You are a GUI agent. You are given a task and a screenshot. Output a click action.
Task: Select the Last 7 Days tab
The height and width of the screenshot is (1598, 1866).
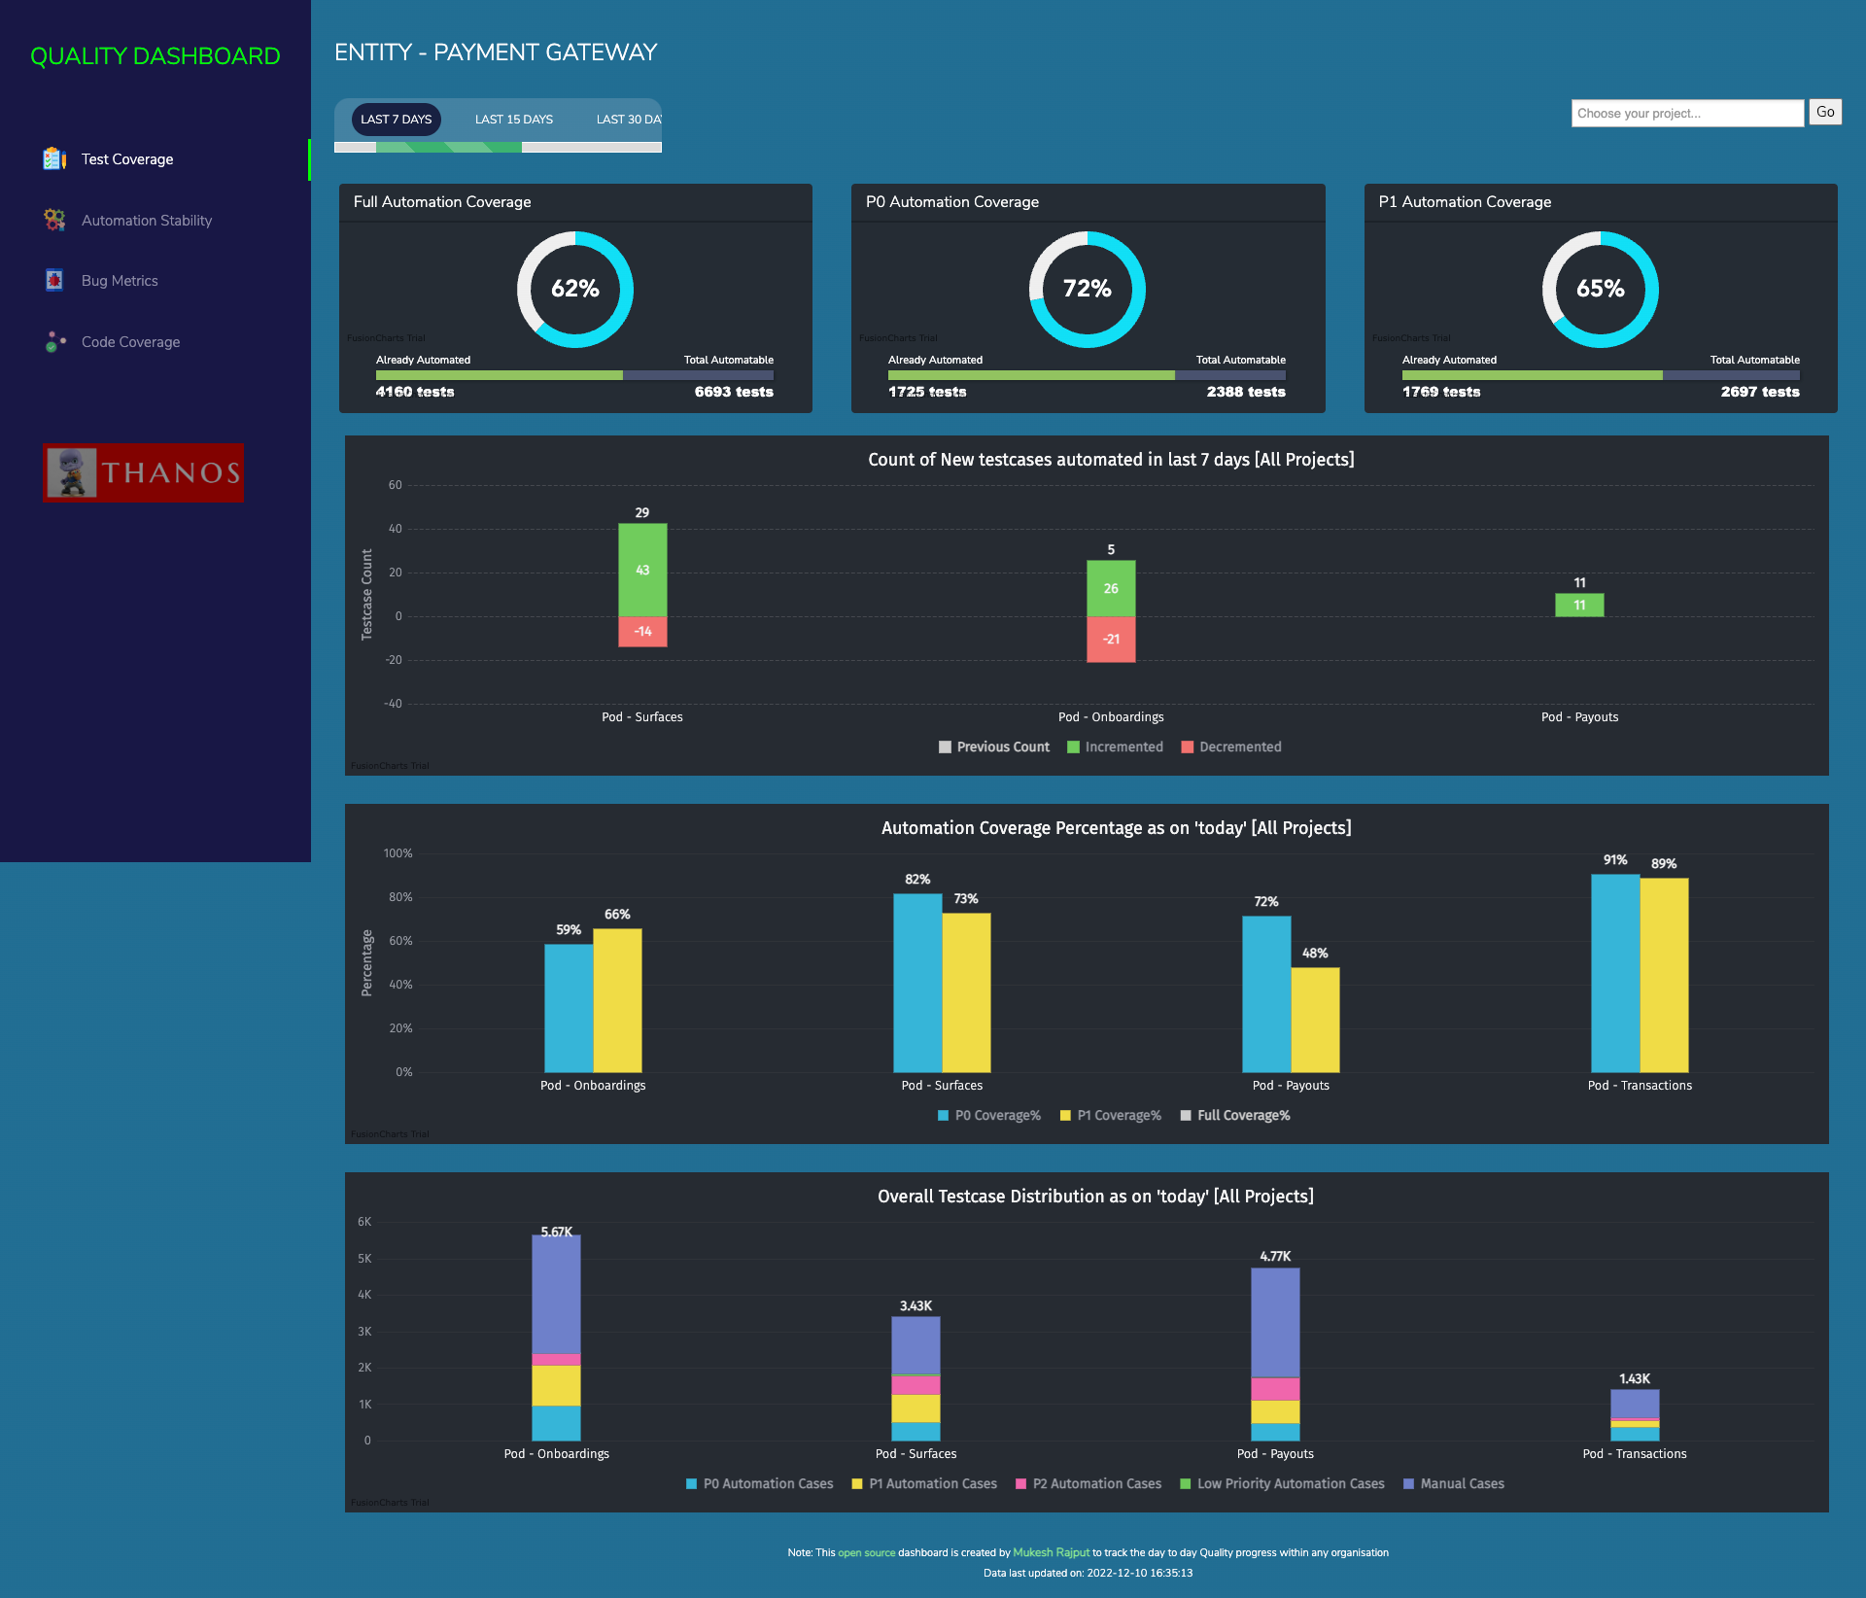[x=396, y=120]
